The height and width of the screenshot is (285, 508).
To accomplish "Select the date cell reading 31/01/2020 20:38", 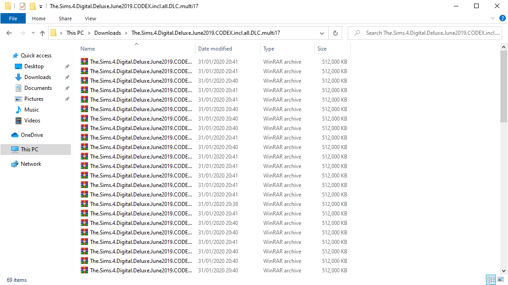I will click(218, 204).
